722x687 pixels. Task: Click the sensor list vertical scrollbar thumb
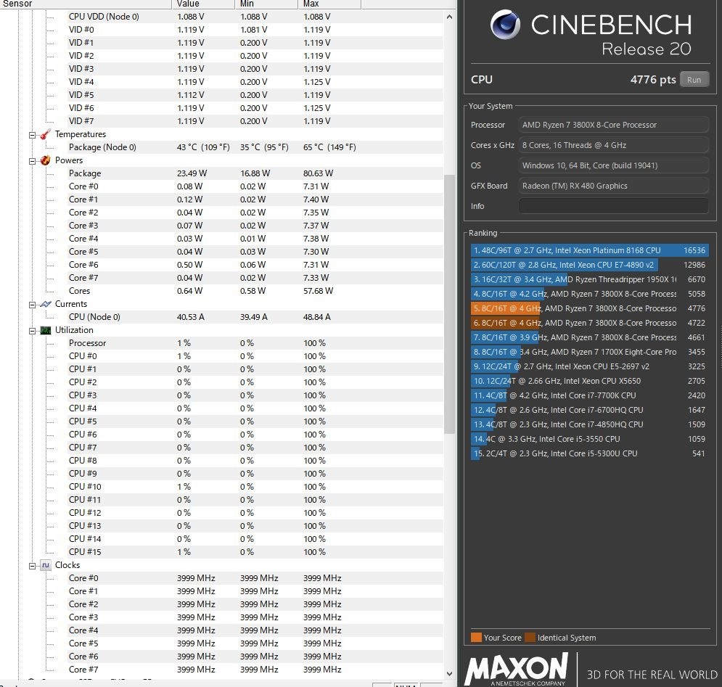(x=449, y=304)
